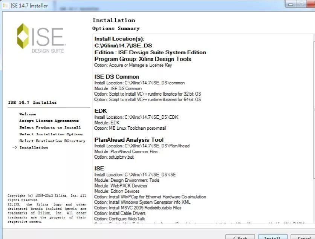Click 'Accept License Agreements' step
315x239 pixels.
(x=49, y=121)
